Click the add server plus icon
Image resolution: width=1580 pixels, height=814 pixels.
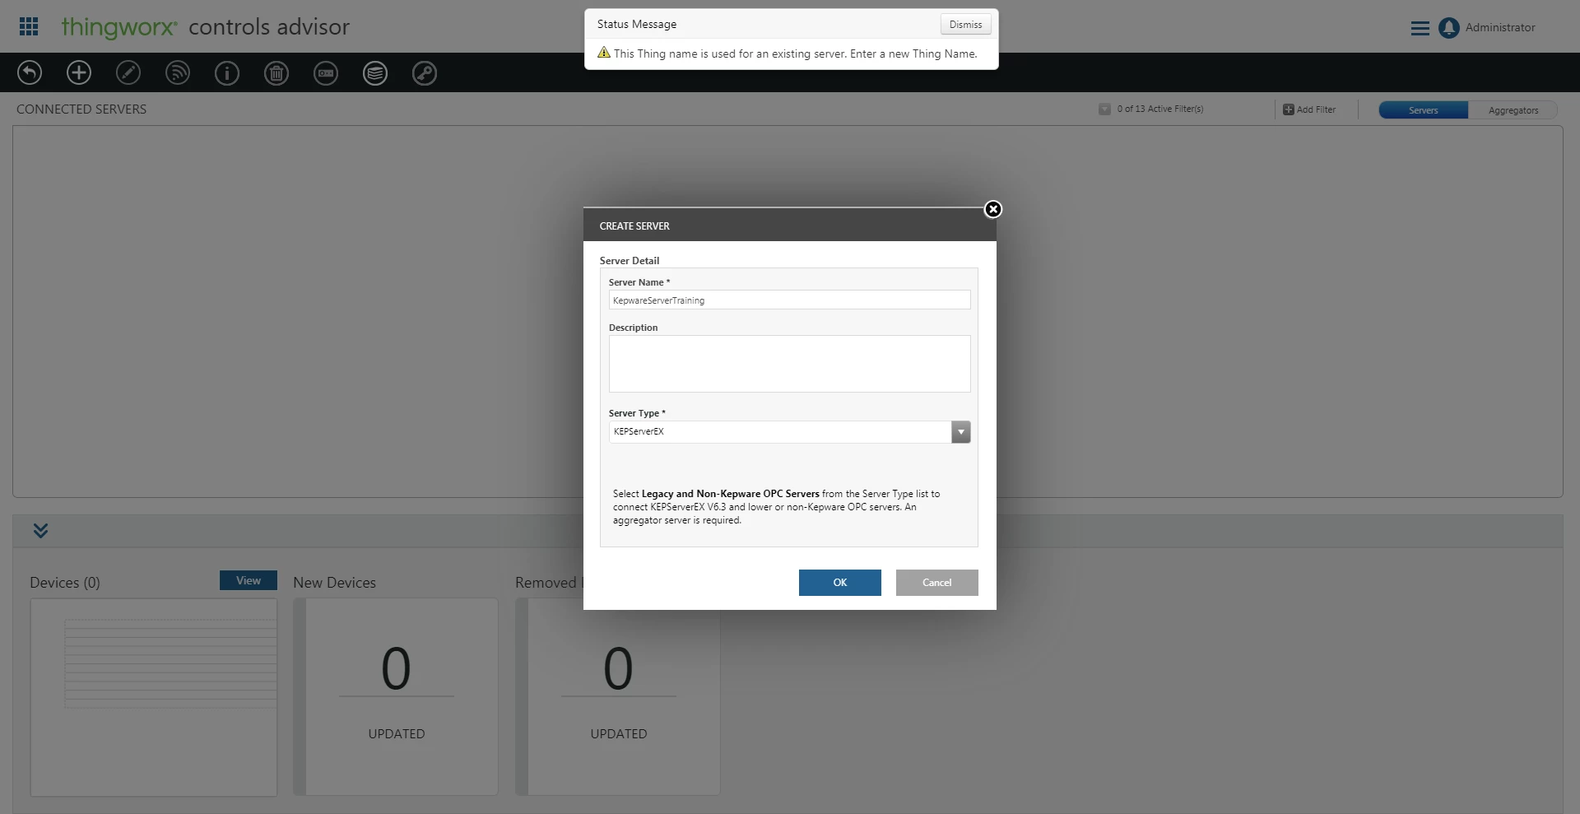coord(79,72)
